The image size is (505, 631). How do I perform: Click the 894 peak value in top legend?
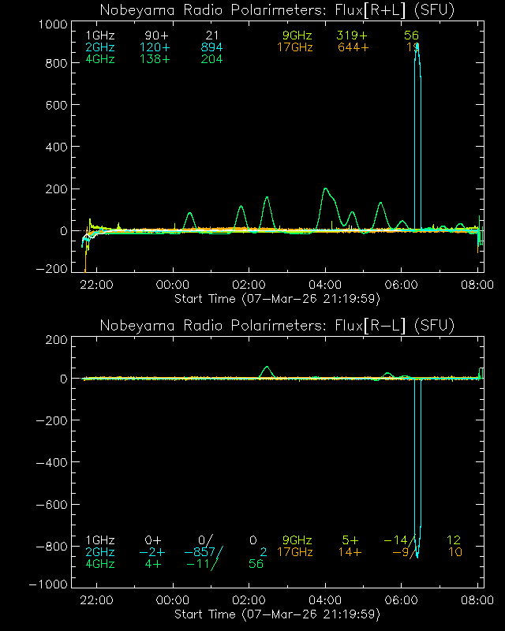211,47
